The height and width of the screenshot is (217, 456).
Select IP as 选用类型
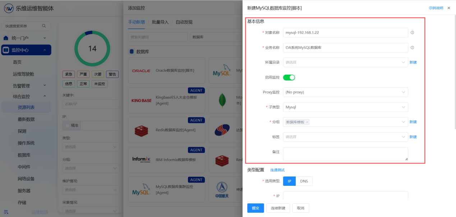coord(289,181)
